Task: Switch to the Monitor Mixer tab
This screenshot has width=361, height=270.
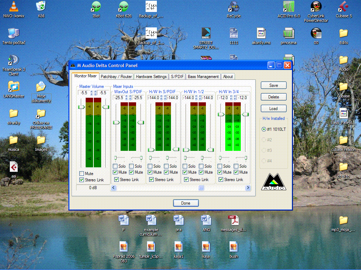Action: [x=85, y=76]
